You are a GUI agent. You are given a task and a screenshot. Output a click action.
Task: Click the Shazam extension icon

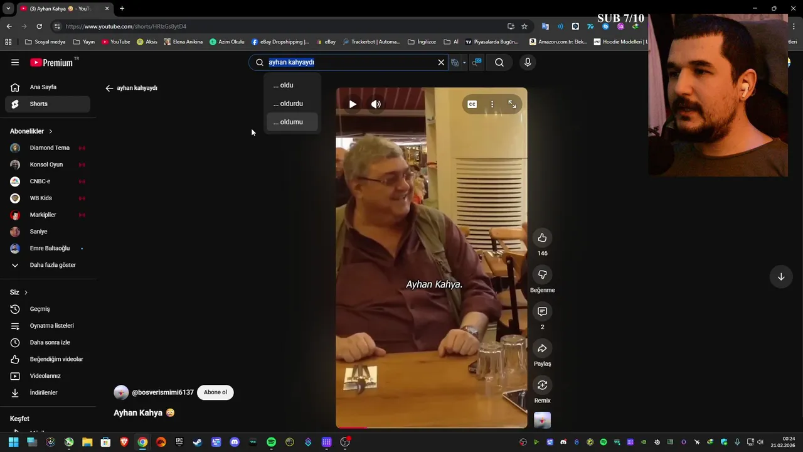605,26
